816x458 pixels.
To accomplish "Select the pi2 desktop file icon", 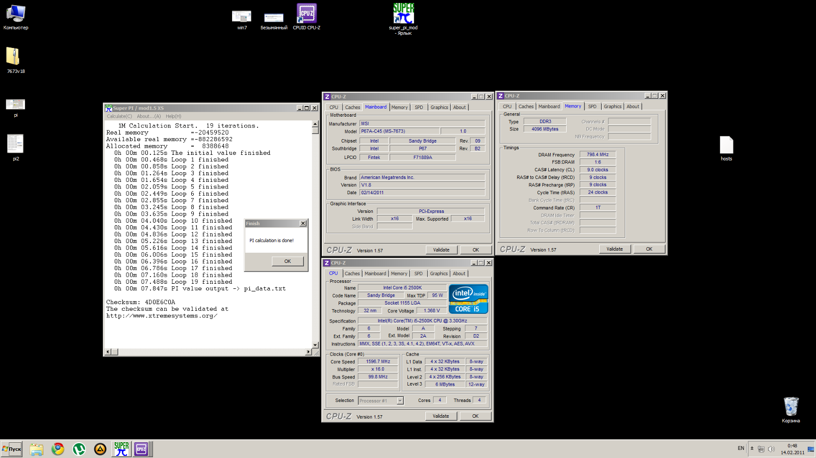I will pos(15,147).
